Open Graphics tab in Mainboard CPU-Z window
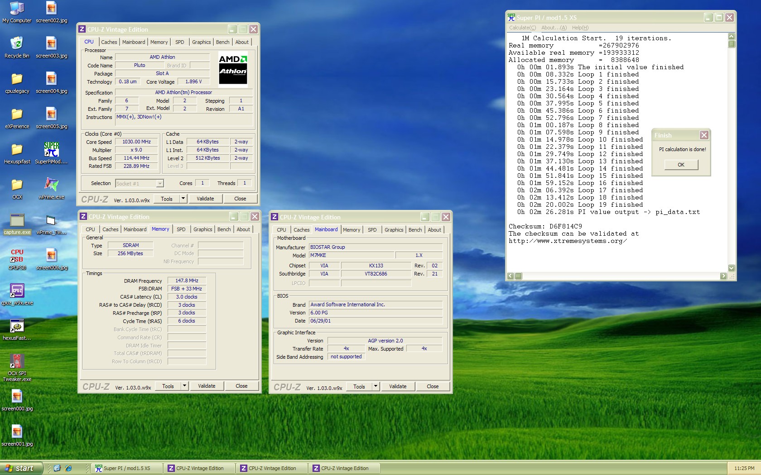 pos(394,230)
